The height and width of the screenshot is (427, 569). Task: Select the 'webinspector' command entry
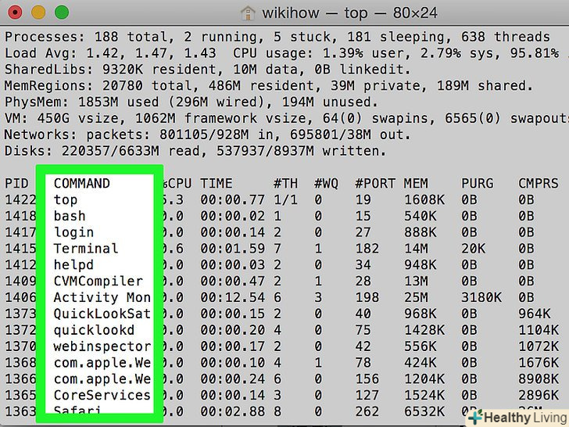click(x=102, y=346)
